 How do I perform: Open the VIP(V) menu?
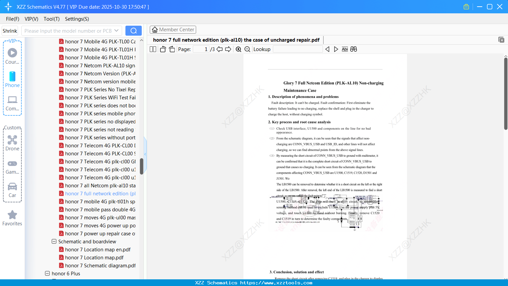click(31, 19)
